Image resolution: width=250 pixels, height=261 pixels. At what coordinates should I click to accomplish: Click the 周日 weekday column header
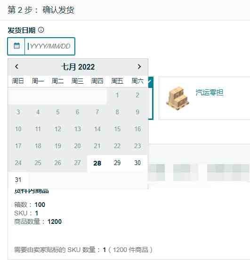18,81
